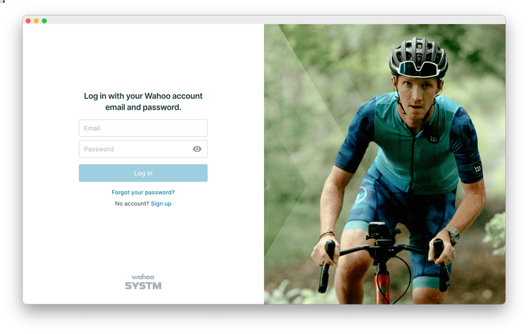Click the sunglasses resting on the helmet
528x334 pixels.
pos(417,69)
